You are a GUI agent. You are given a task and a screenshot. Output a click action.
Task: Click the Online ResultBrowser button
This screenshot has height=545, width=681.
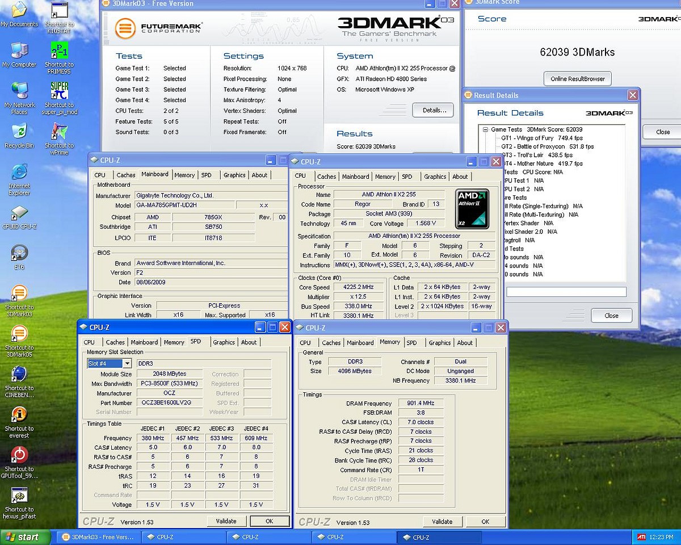(578, 78)
